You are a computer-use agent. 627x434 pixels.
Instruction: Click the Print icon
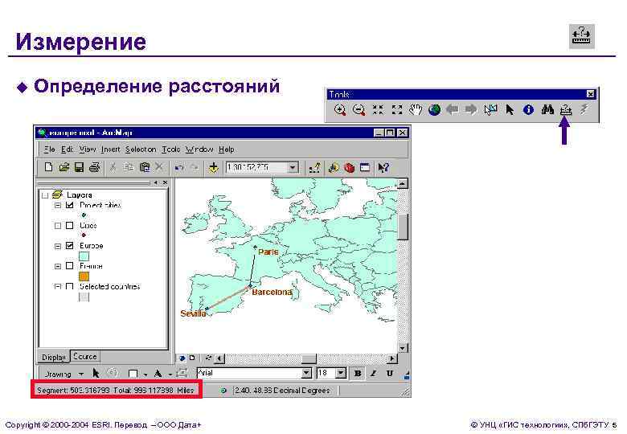click(x=94, y=167)
